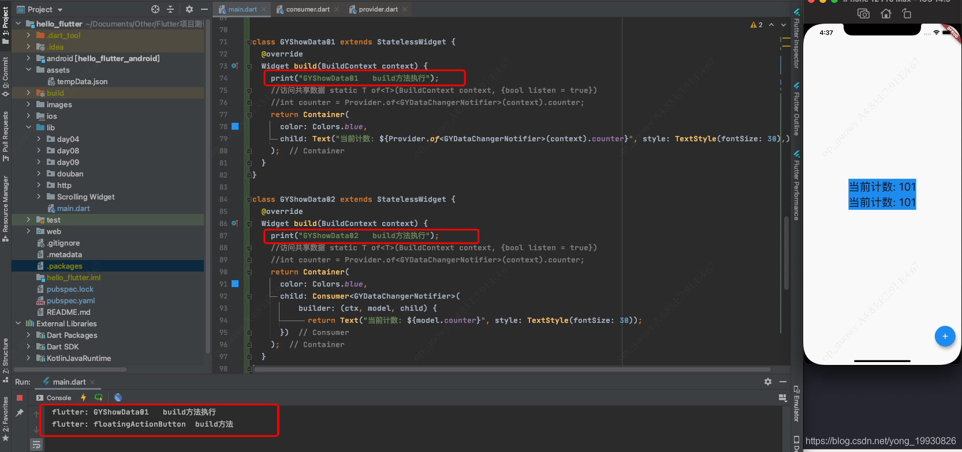This screenshot has height=452, width=962.
Task: Pin the Run tab with the pin icon
Action: point(20,413)
